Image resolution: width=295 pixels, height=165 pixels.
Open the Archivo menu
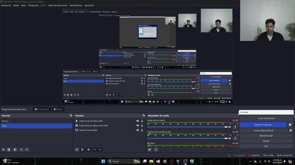(x=6, y=5)
